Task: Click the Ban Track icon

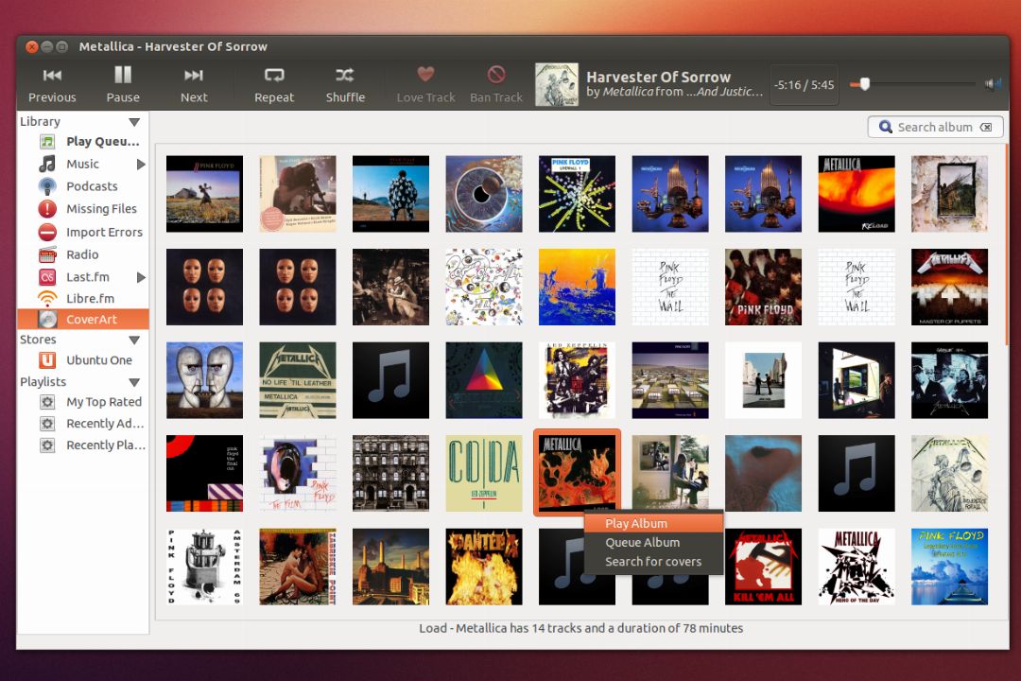Action: (496, 75)
